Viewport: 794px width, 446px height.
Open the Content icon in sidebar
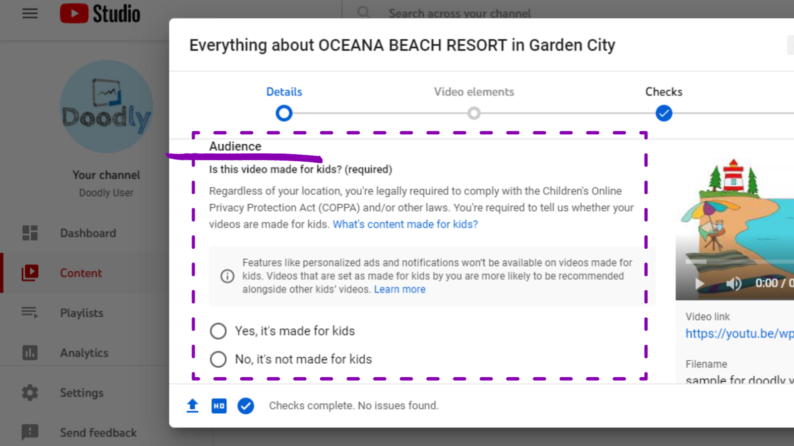(30, 273)
